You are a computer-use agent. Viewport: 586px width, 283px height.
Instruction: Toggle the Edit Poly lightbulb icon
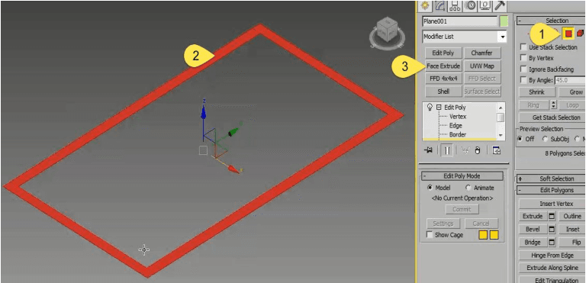pos(430,108)
